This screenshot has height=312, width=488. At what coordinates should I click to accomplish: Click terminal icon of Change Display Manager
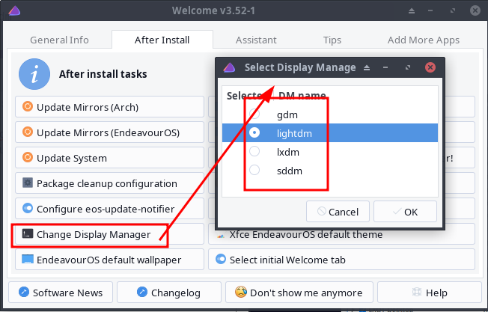click(28, 233)
